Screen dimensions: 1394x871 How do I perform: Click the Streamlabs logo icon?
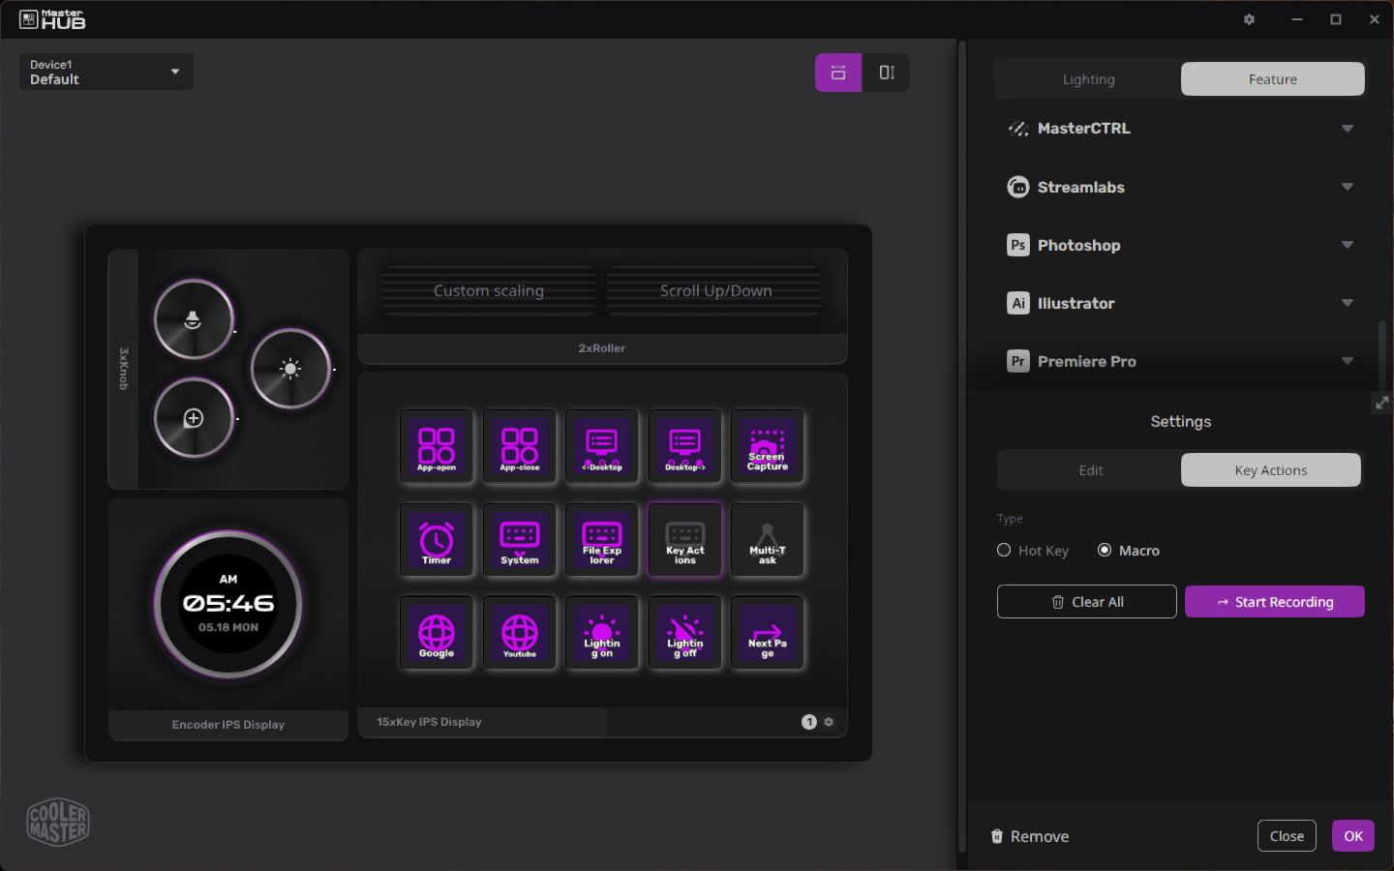pos(1018,187)
